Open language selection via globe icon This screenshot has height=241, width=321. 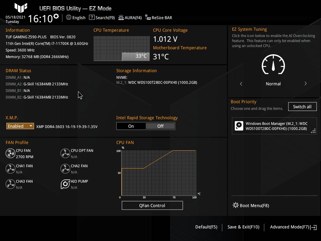point(69,18)
